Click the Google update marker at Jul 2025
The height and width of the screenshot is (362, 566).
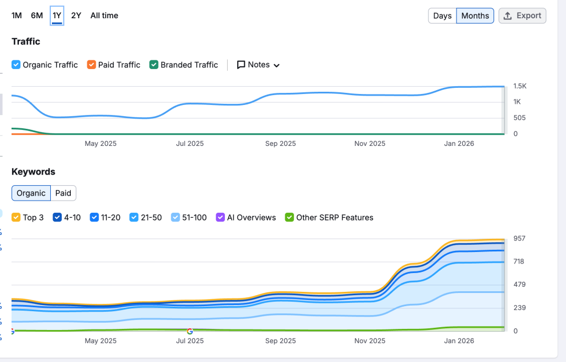pos(190,331)
